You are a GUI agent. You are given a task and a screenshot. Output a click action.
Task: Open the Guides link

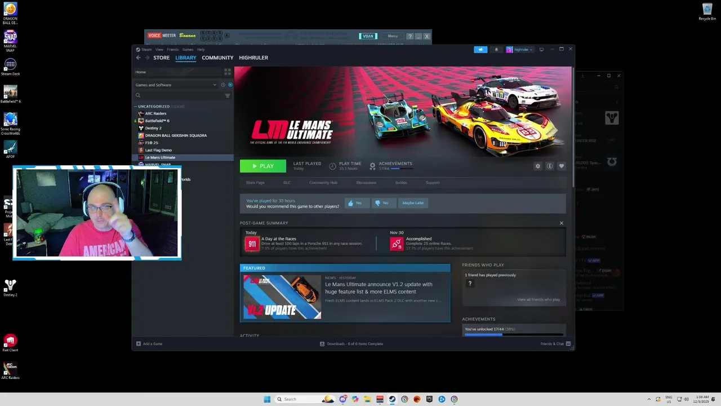[x=401, y=183]
